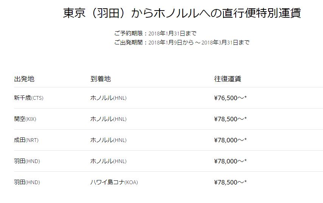The image size is (323, 203).
Task: Click the ¥78,500 fare to ハワイ島コナ
Action: (230, 182)
